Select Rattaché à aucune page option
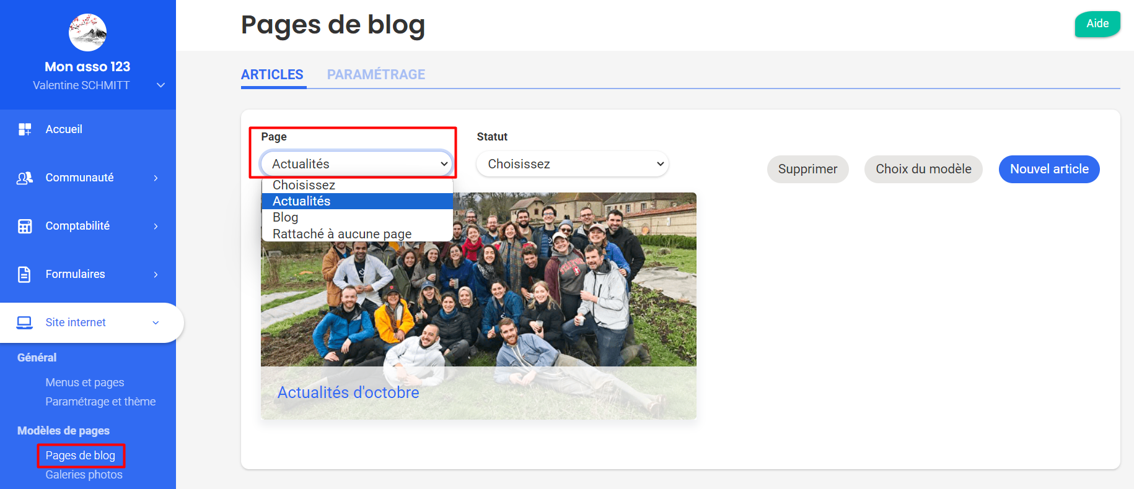Screen dimensions: 1134x489 [x=358, y=233]
